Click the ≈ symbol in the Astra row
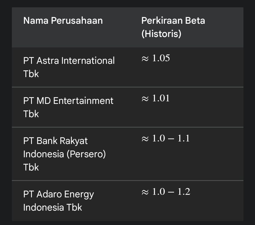Image resolution: width=255 pixels, height=225 pixels. pyautogui.click(x=145, y=59)
